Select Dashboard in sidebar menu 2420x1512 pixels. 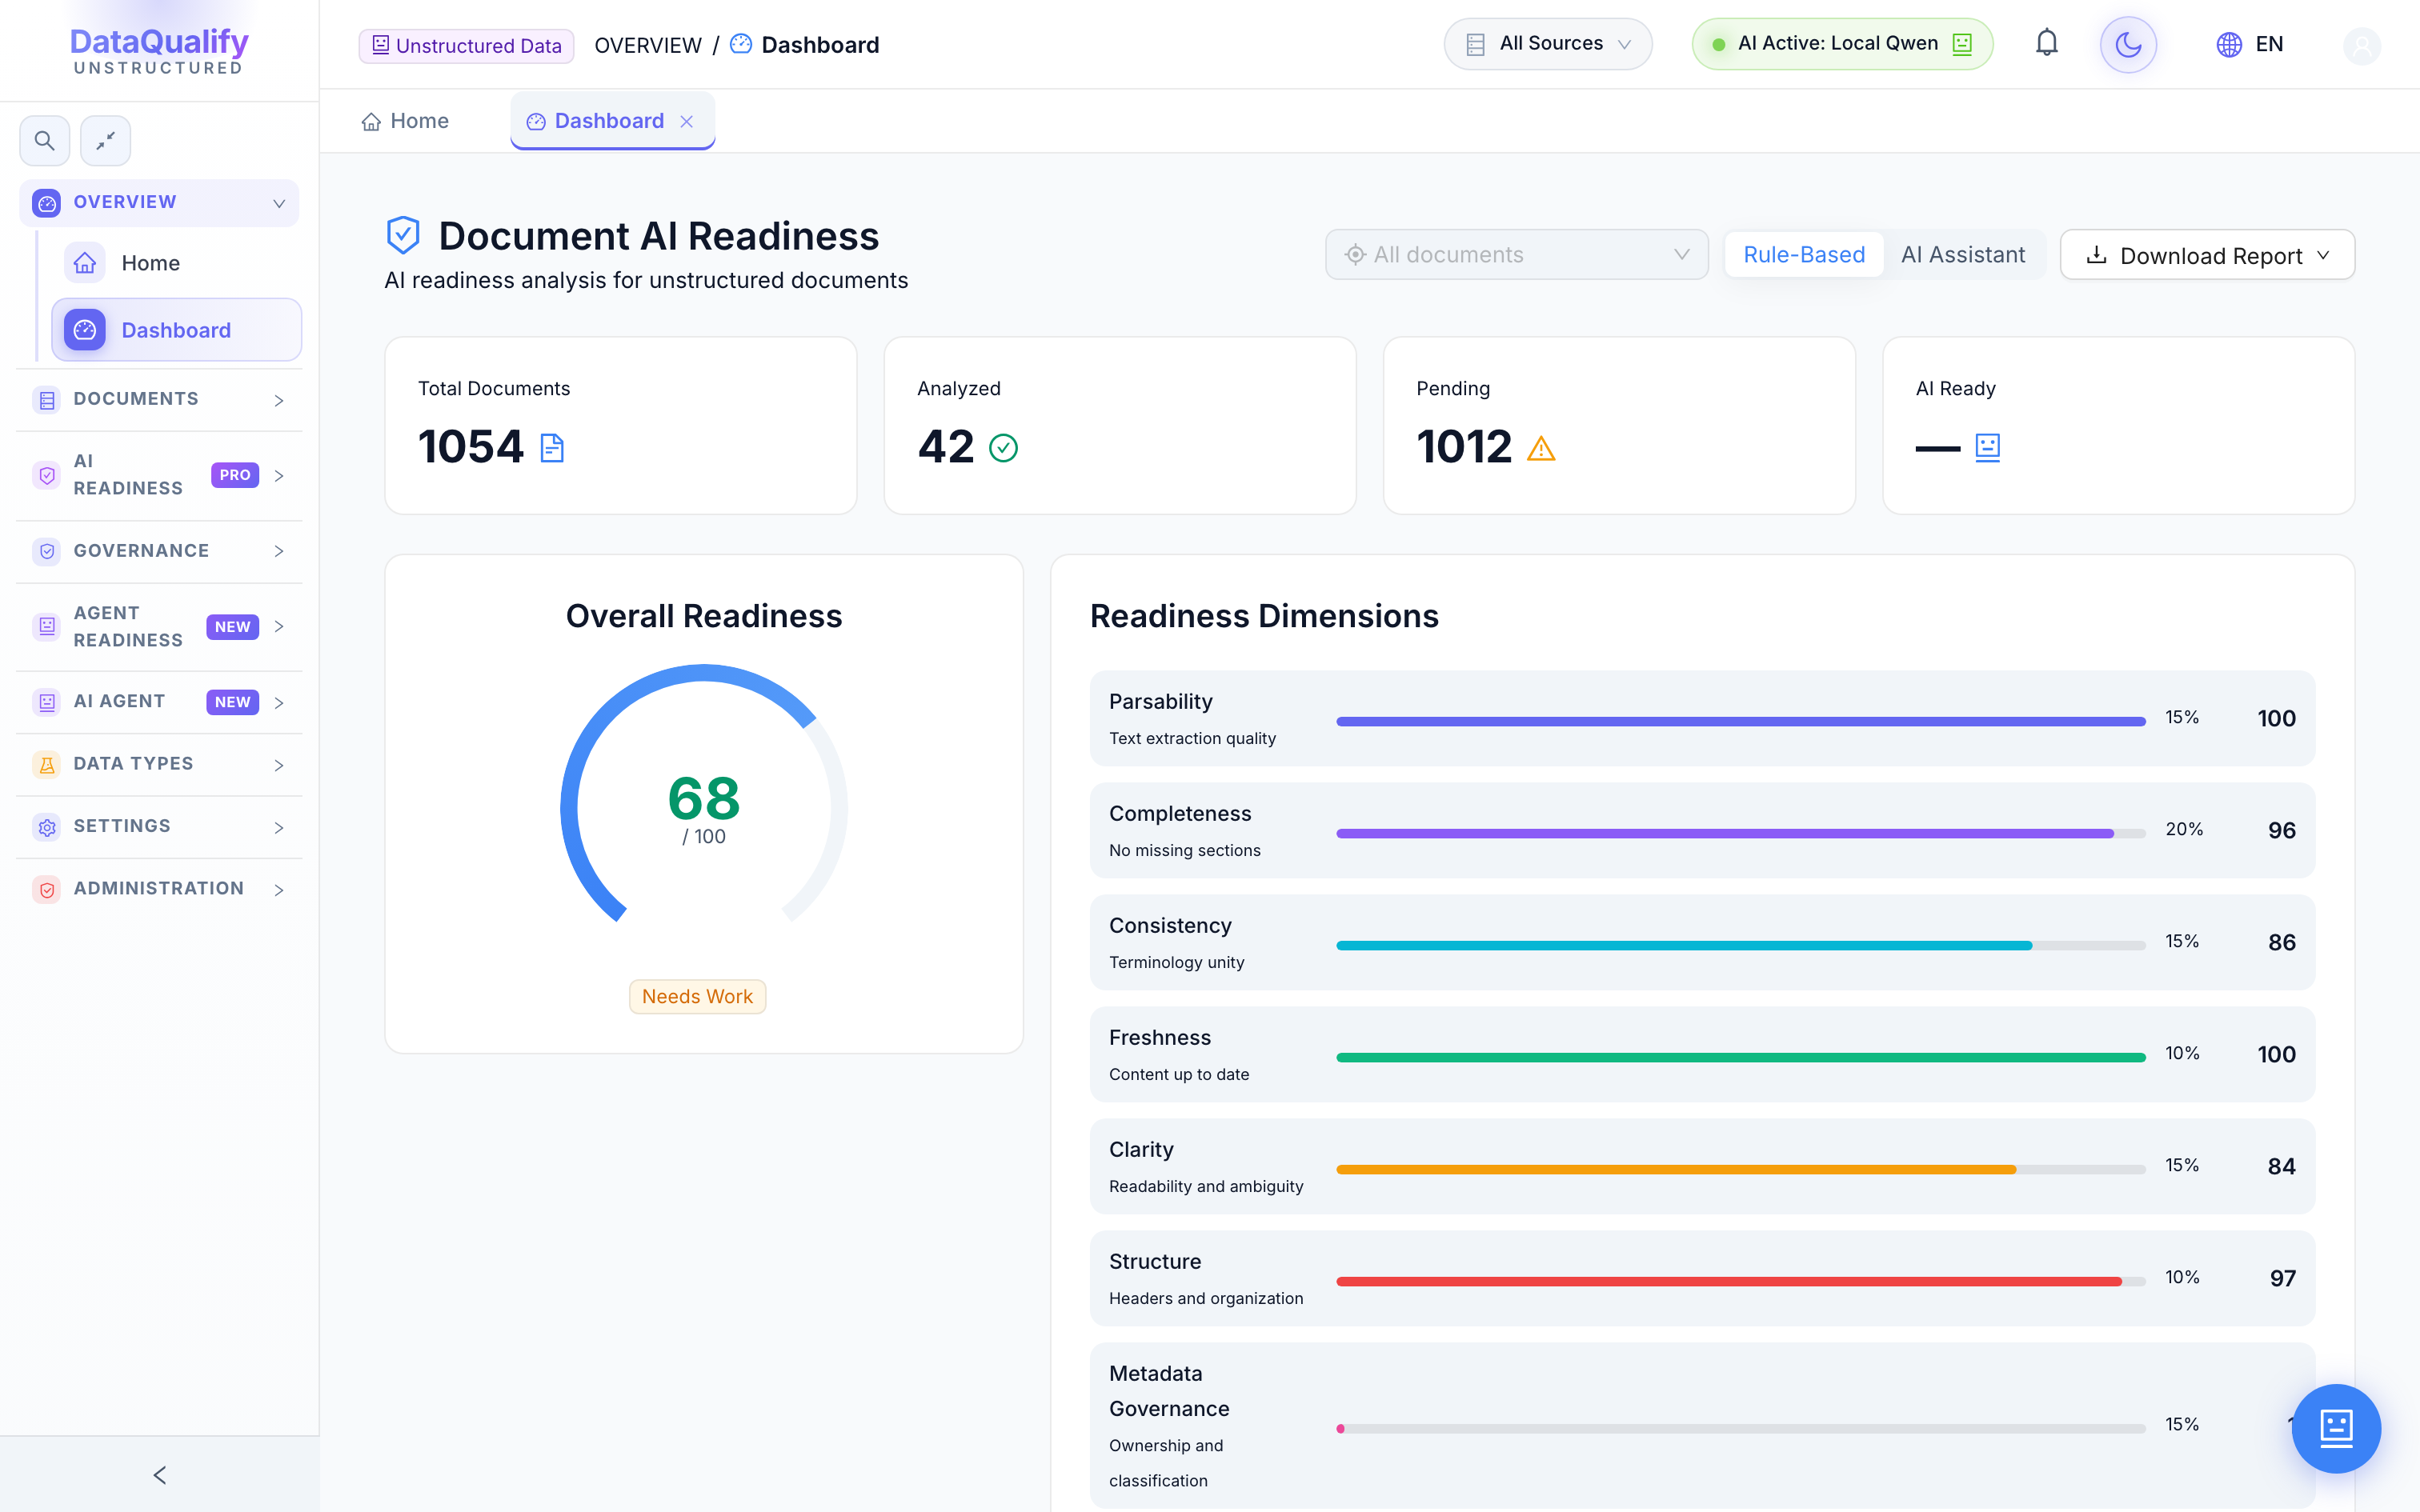coord(177,330)
